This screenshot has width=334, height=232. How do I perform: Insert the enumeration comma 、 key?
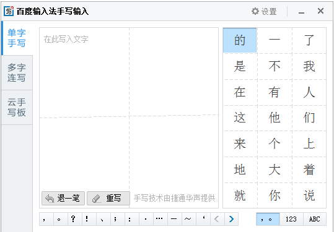click(x=103, y=219)
